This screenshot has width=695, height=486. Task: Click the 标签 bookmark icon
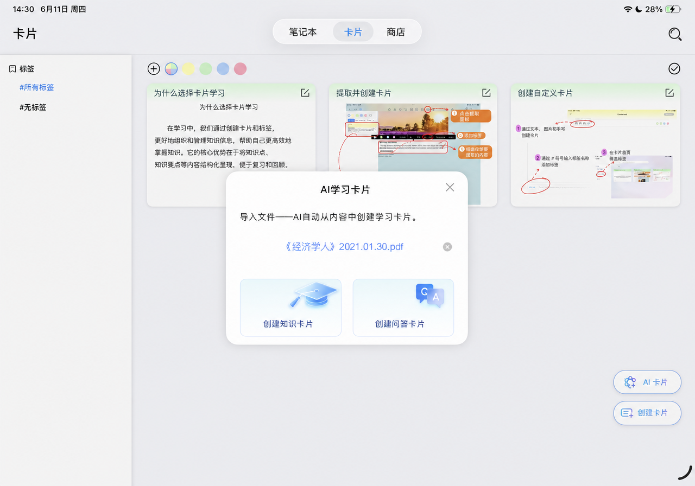(12, 69)
